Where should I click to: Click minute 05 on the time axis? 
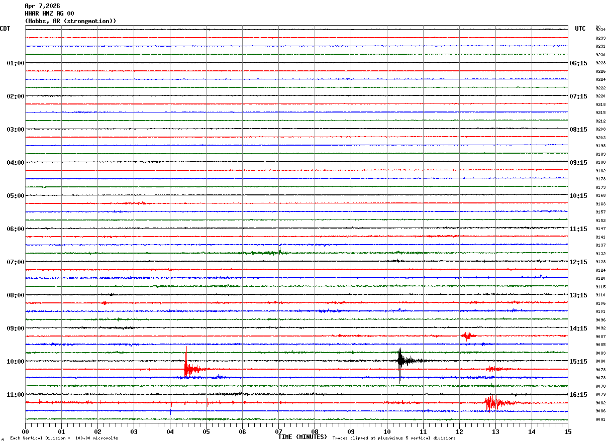click(206, 431)
